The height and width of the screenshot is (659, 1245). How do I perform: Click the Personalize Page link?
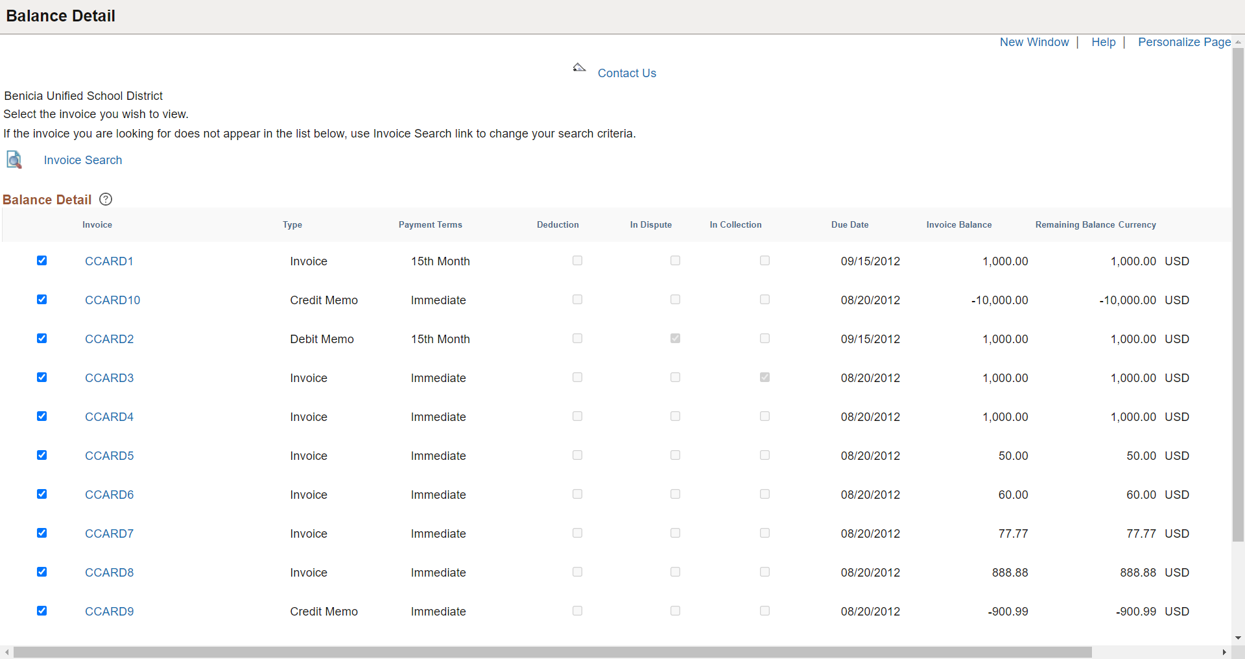coord(1184,42)
